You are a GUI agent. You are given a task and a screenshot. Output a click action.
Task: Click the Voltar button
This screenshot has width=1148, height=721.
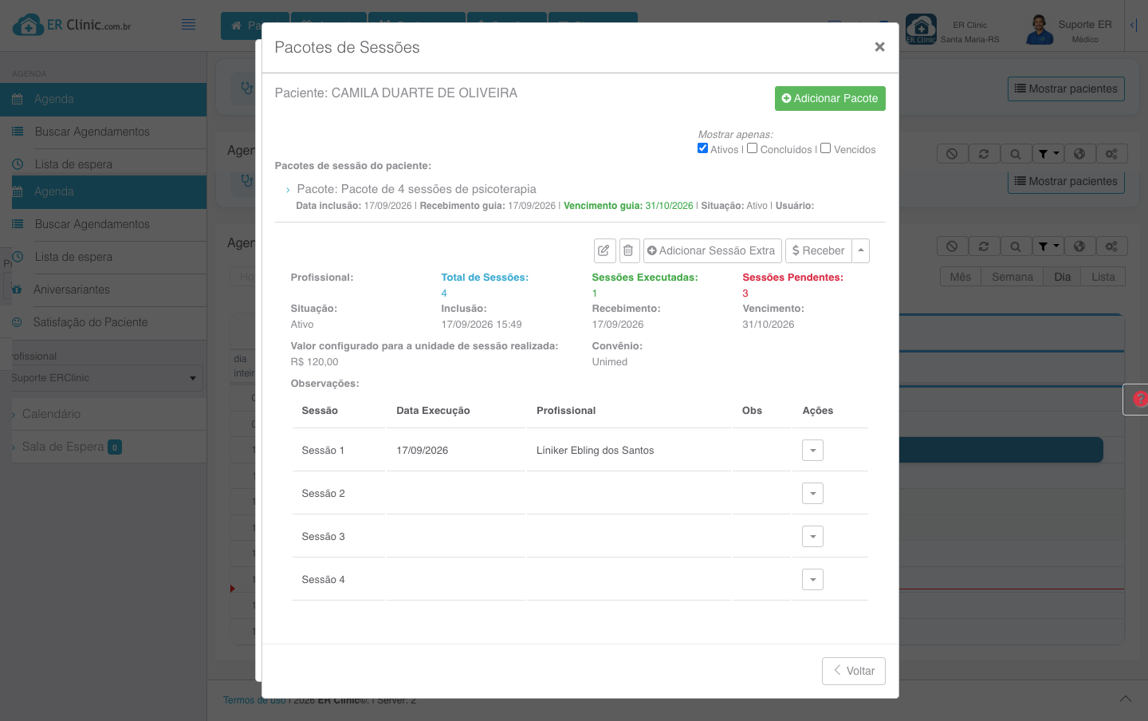click(854, 671)
